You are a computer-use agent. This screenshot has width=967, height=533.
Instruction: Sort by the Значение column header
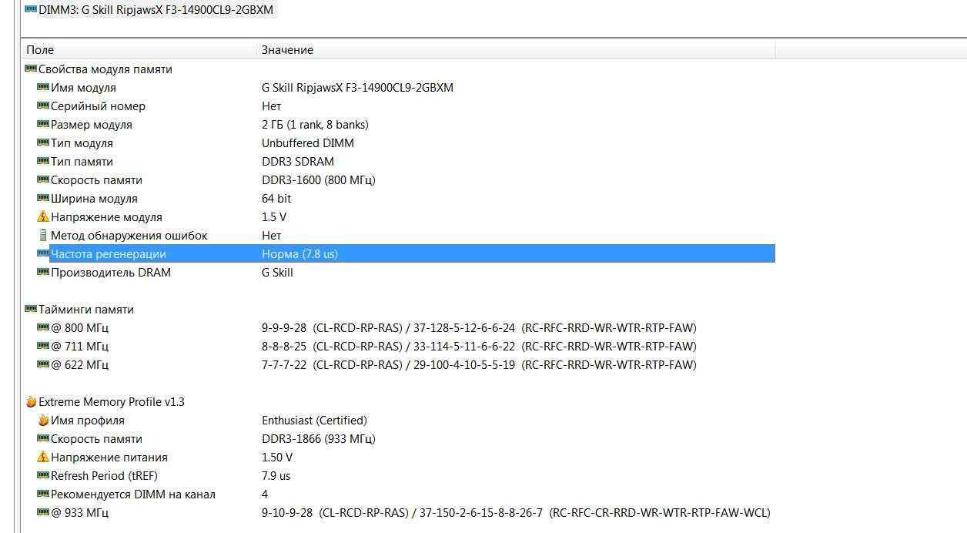coord(516,49)
